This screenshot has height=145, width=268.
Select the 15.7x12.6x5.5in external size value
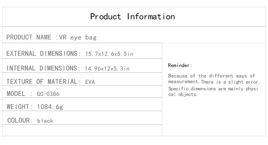click(109, 54)
